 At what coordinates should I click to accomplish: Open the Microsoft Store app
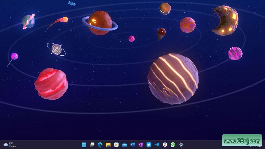click(116, 145)
